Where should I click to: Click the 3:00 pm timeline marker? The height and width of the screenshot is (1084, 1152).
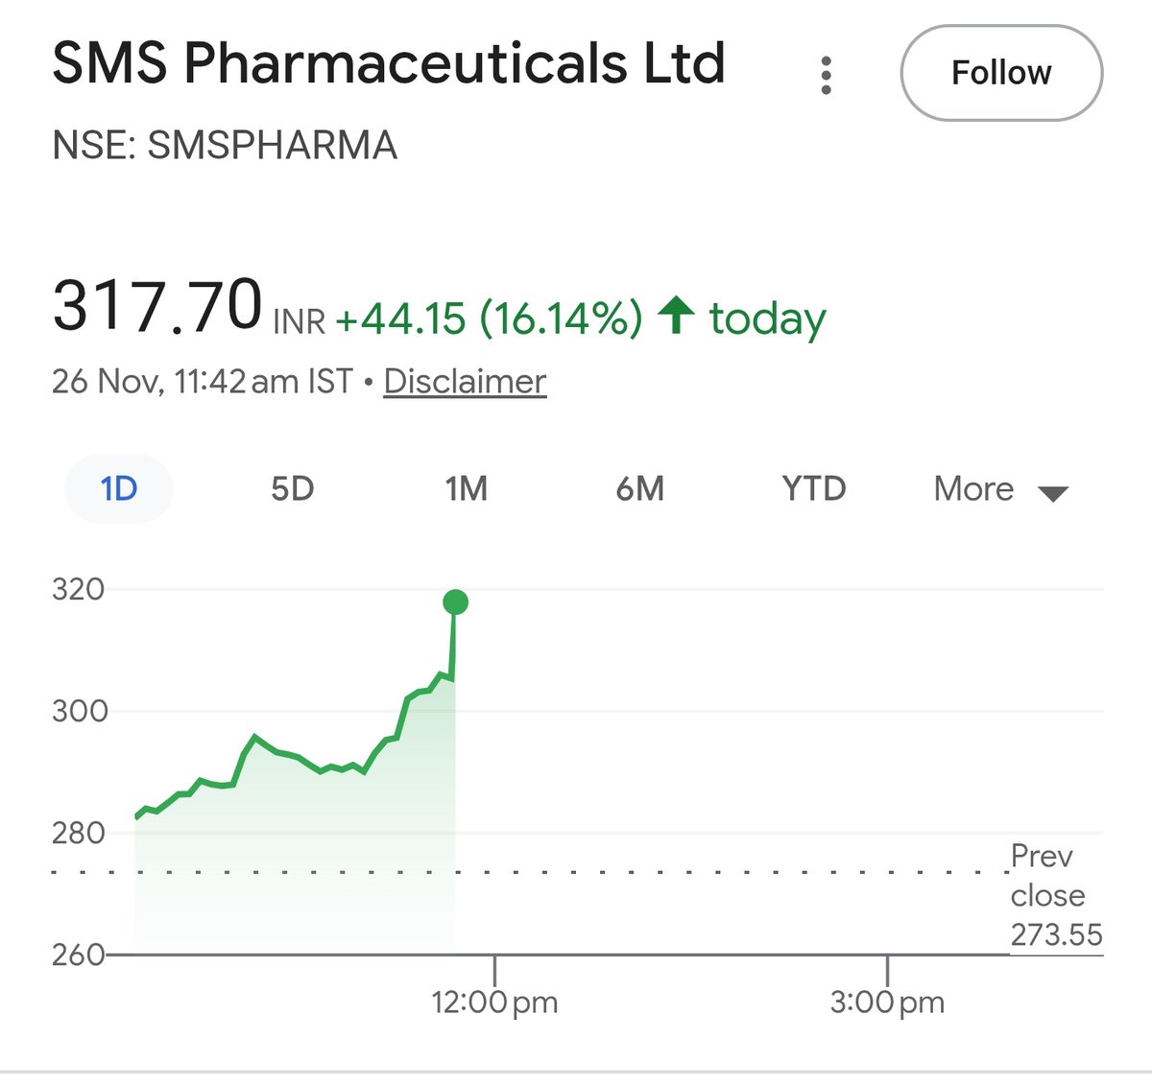tap(887, 1002)
